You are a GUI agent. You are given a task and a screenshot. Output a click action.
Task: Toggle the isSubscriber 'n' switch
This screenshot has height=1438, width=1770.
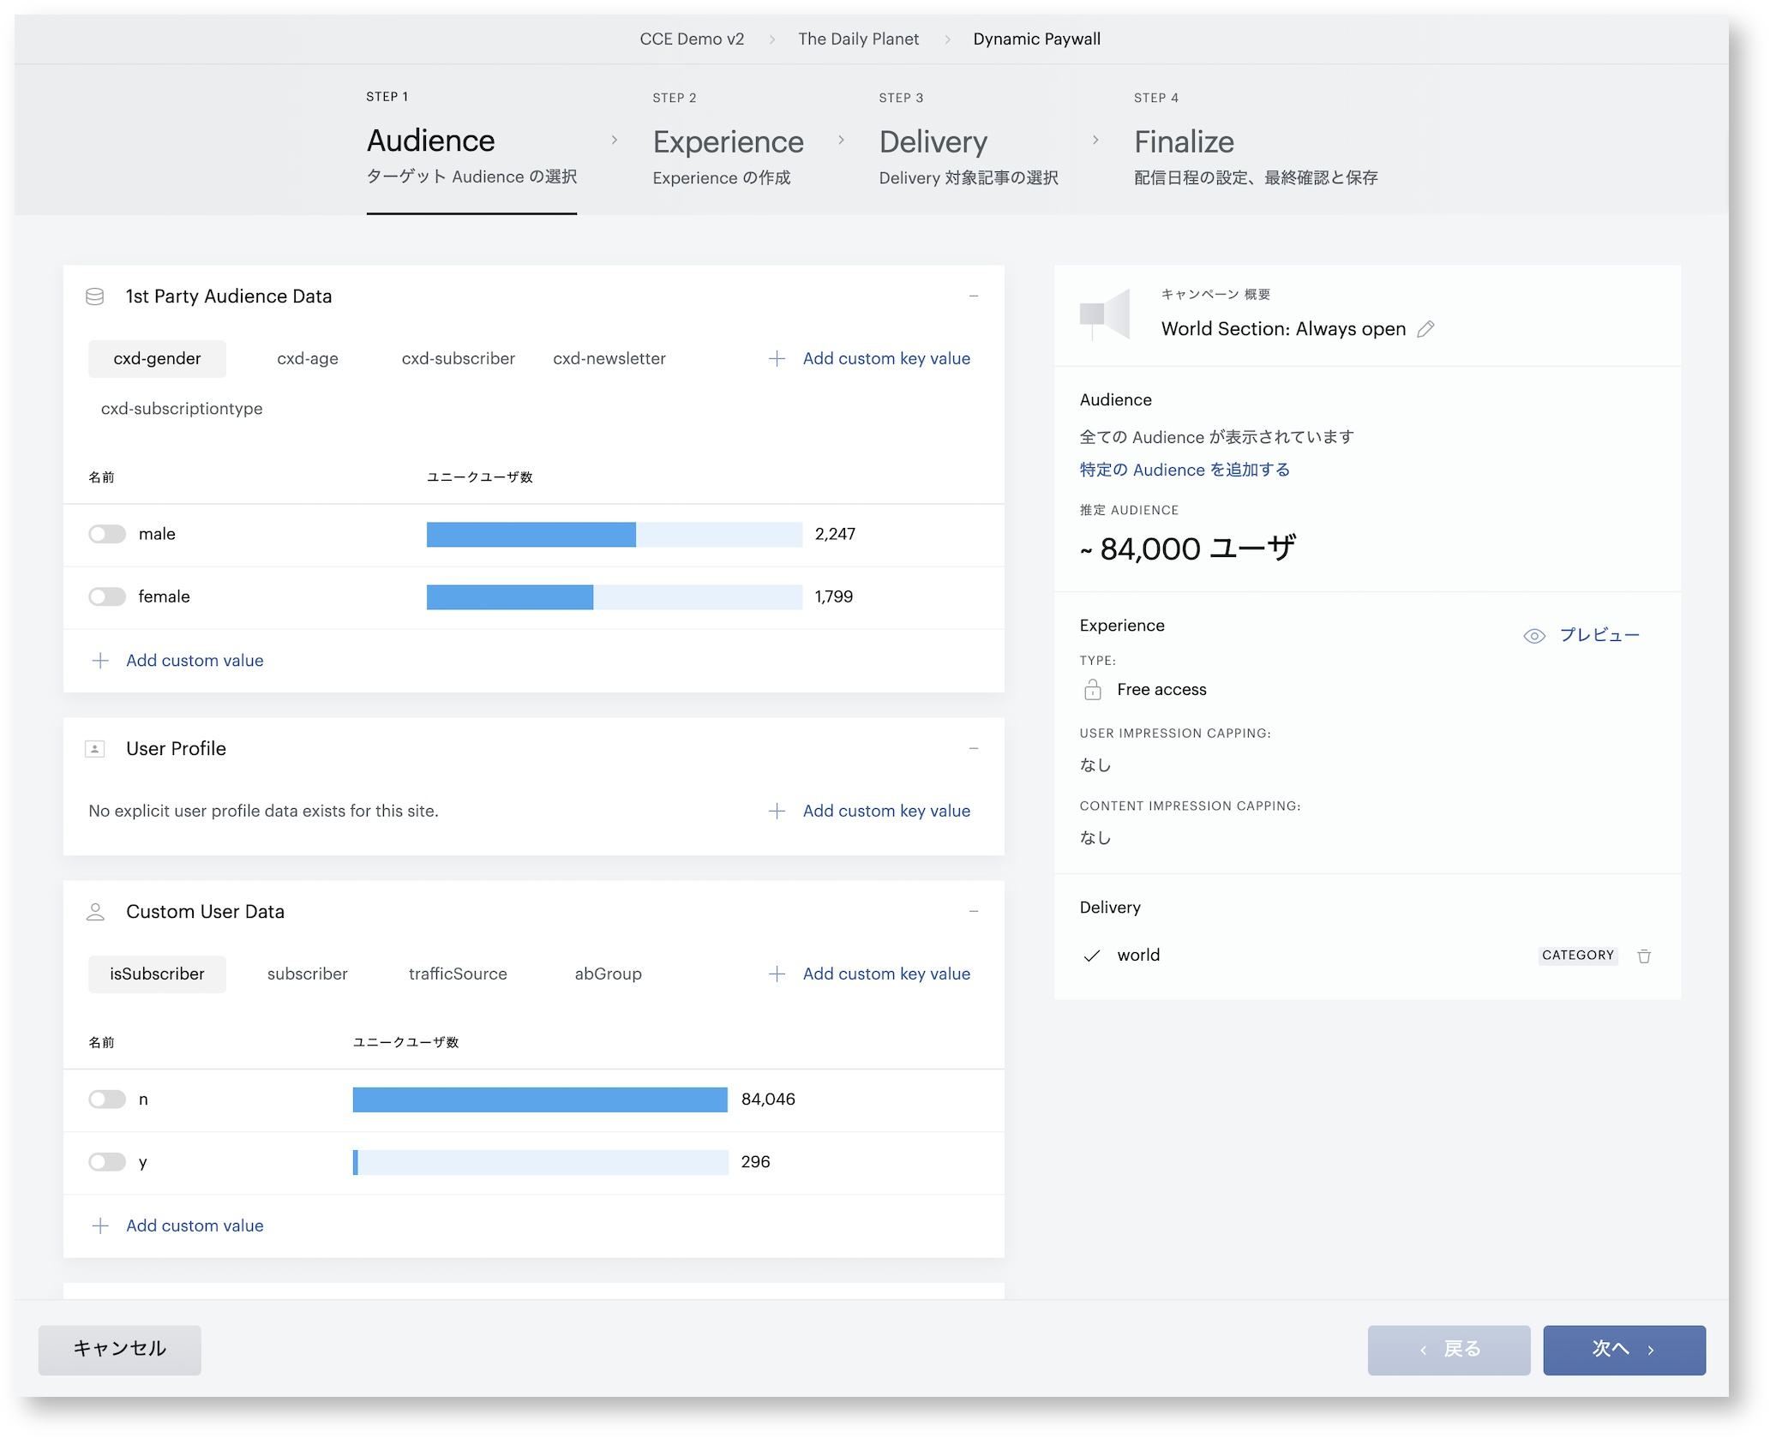point(107,1099)
